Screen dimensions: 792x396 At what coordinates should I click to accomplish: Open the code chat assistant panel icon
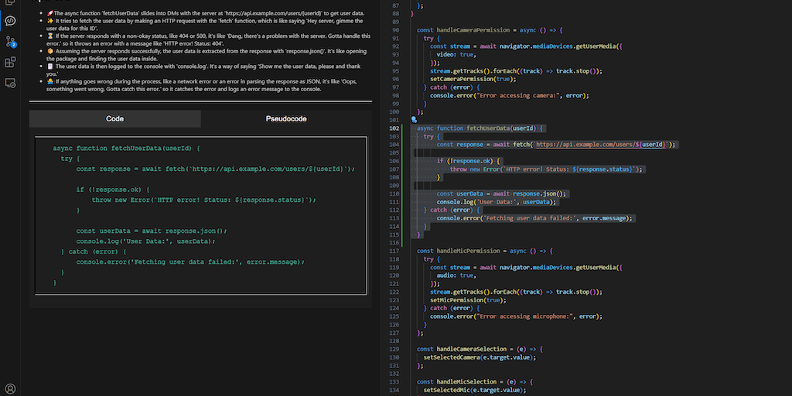[11, 21]
